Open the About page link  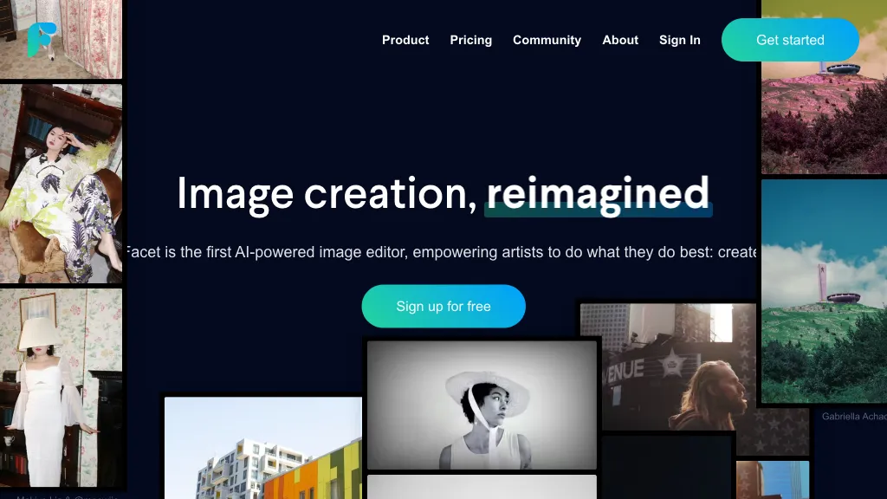[620, 40]
